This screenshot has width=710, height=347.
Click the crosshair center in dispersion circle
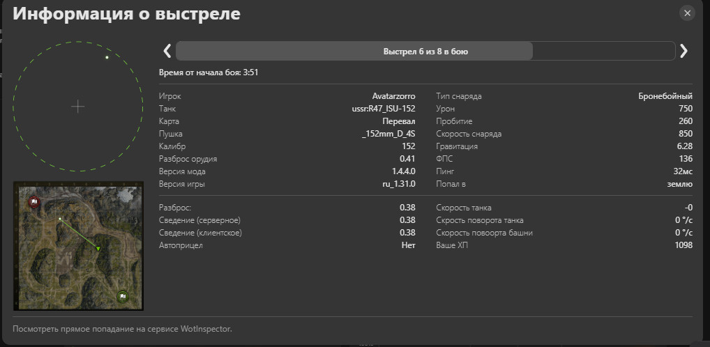coord(78,107)
